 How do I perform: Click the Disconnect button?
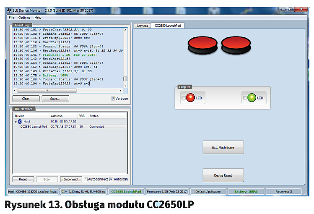point(71,179)
